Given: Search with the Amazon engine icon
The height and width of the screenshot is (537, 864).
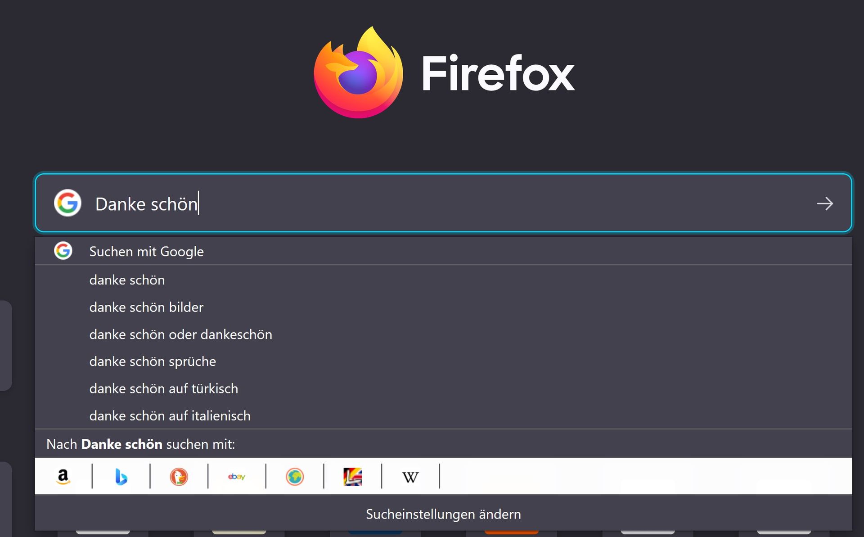Looking at the screenshot, I should tap(63, 476).
